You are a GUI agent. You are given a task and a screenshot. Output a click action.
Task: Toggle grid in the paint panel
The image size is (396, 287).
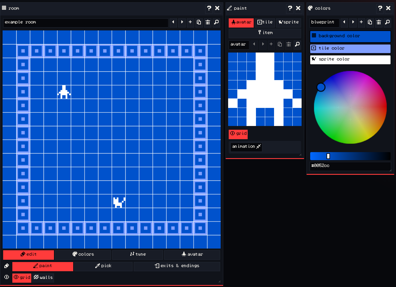pyautogui.click(x=238, y=134)
